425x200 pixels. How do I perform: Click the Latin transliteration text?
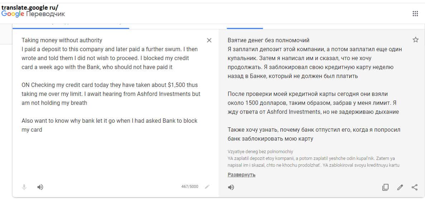click(x=313, y=158)
